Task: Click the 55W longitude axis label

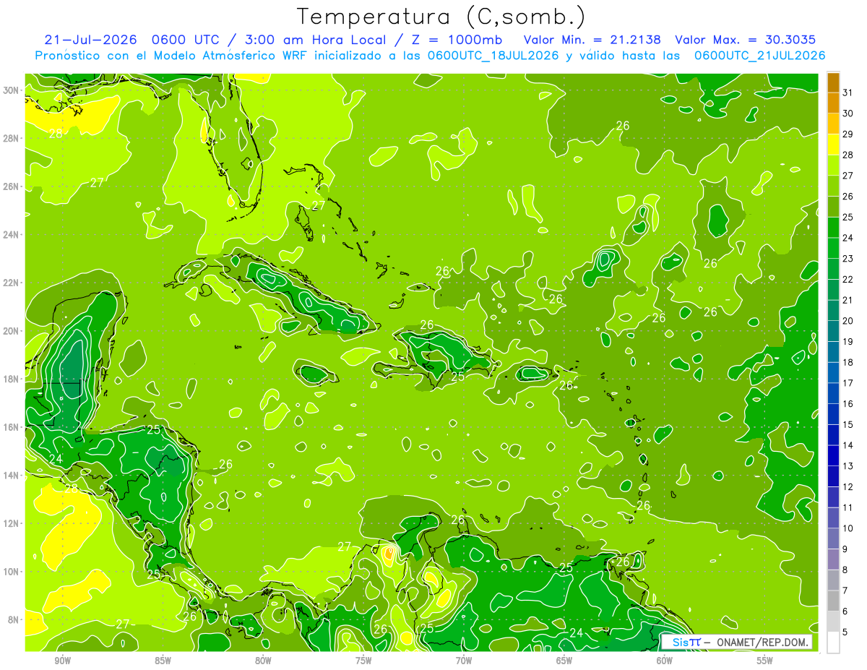Action: coord(765,661)
